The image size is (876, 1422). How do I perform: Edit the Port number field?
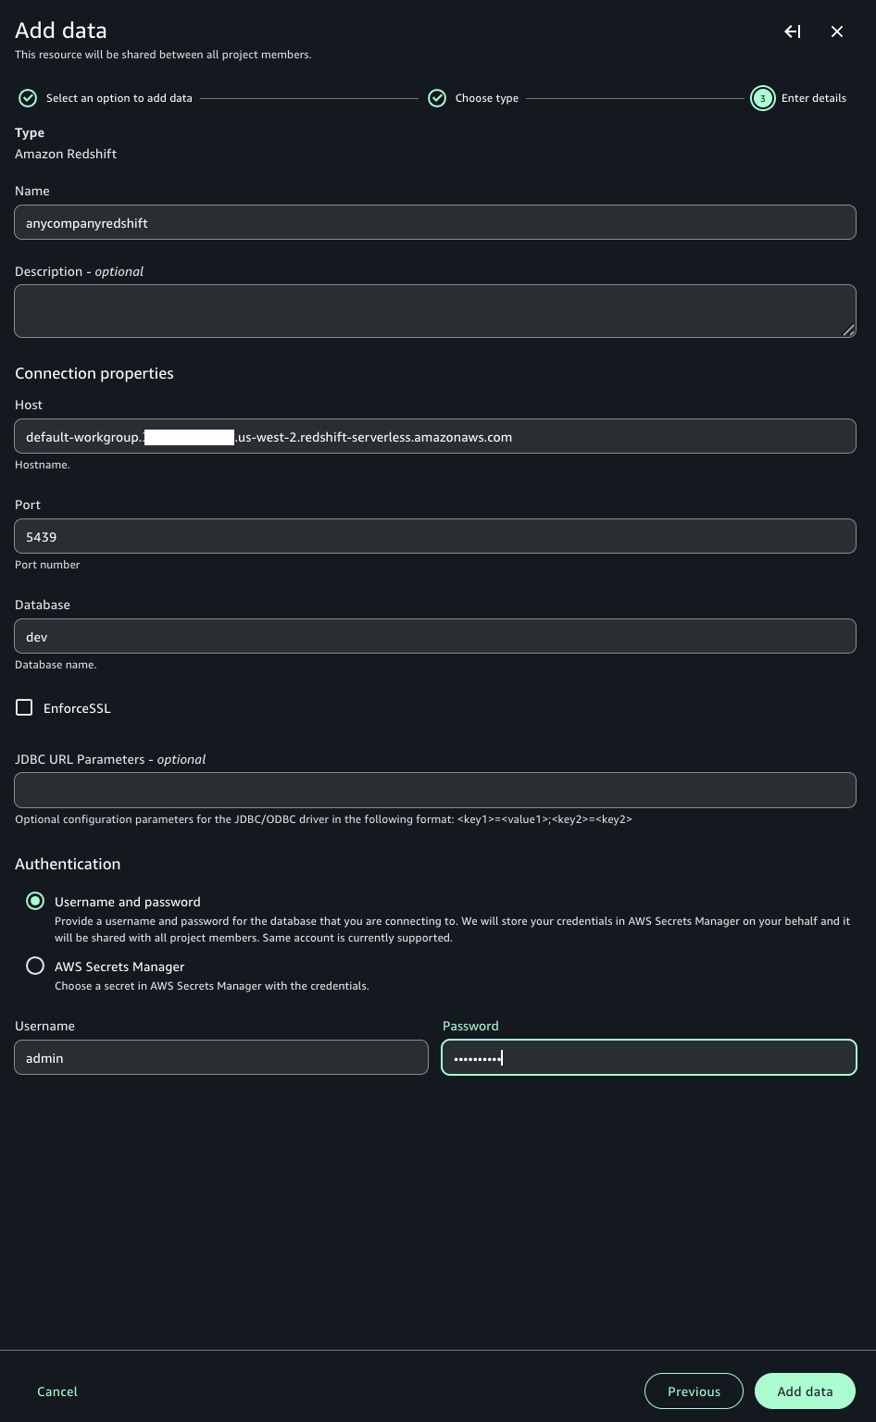435,536
